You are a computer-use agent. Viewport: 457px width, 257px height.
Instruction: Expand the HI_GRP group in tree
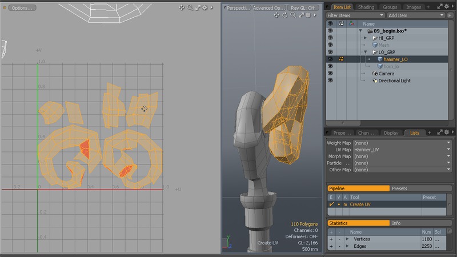pos(366,38)
